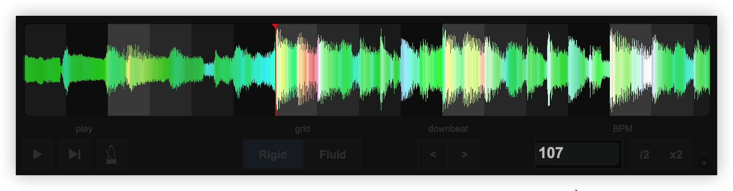Click the "grid" label above Rigid
Screen dimensions: 733x191
[x=302, y=129]
